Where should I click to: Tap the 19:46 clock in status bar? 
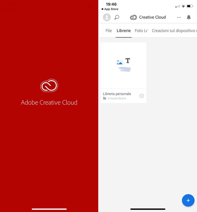click(111, 4)
